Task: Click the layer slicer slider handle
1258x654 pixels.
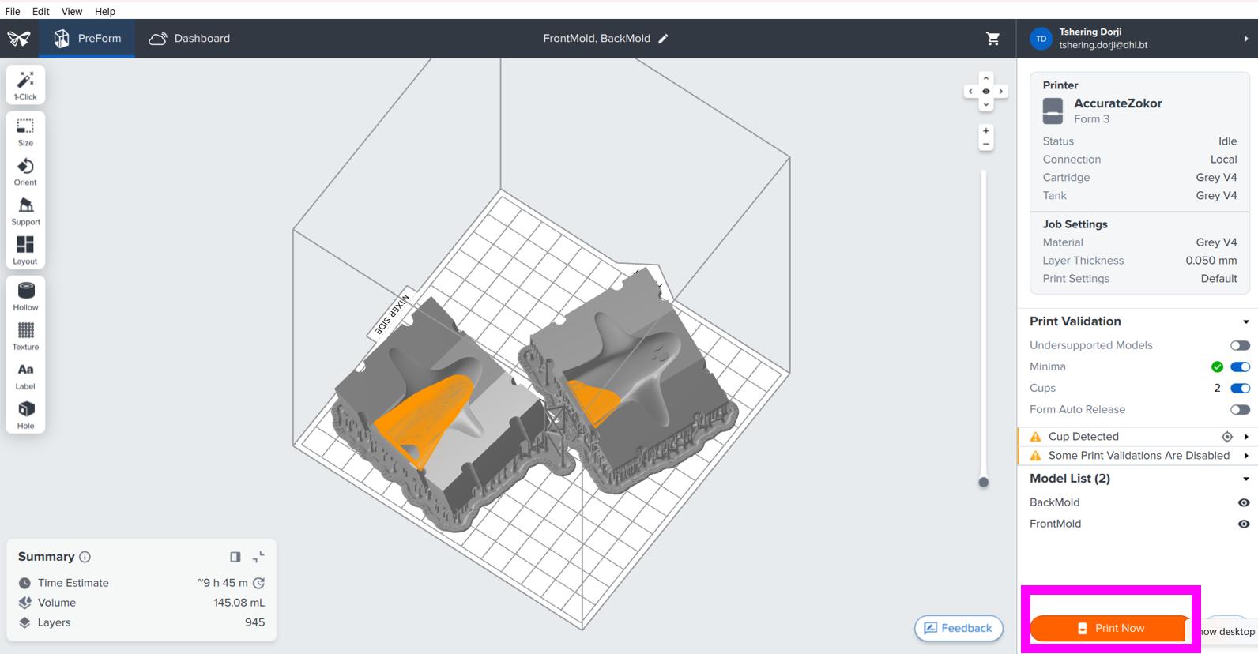Action: click(984, 482)
